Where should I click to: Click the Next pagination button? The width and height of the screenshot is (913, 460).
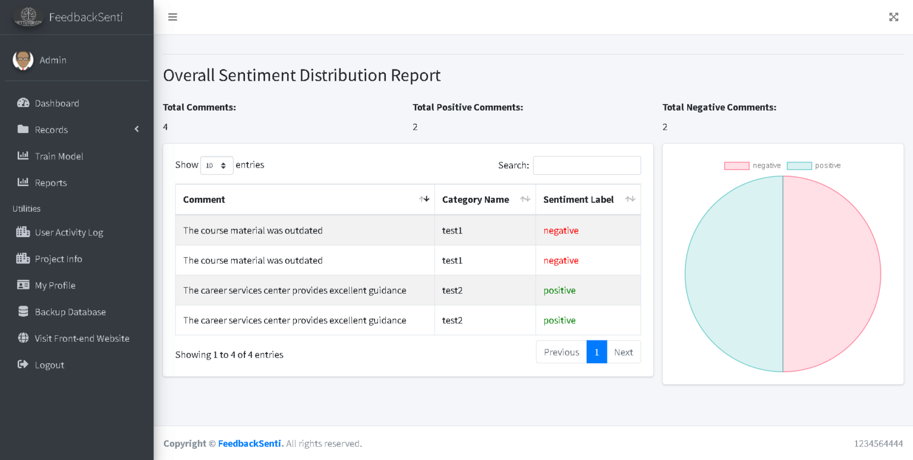point(624,352)
